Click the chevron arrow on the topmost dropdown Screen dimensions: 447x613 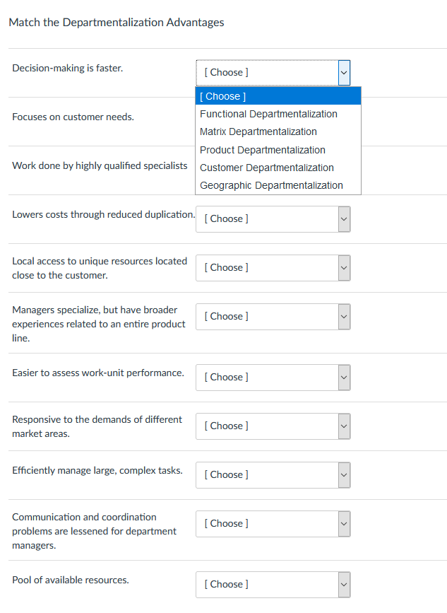coord(344,73)
